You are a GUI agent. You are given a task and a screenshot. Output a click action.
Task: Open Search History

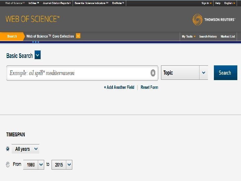coord(208,37)
